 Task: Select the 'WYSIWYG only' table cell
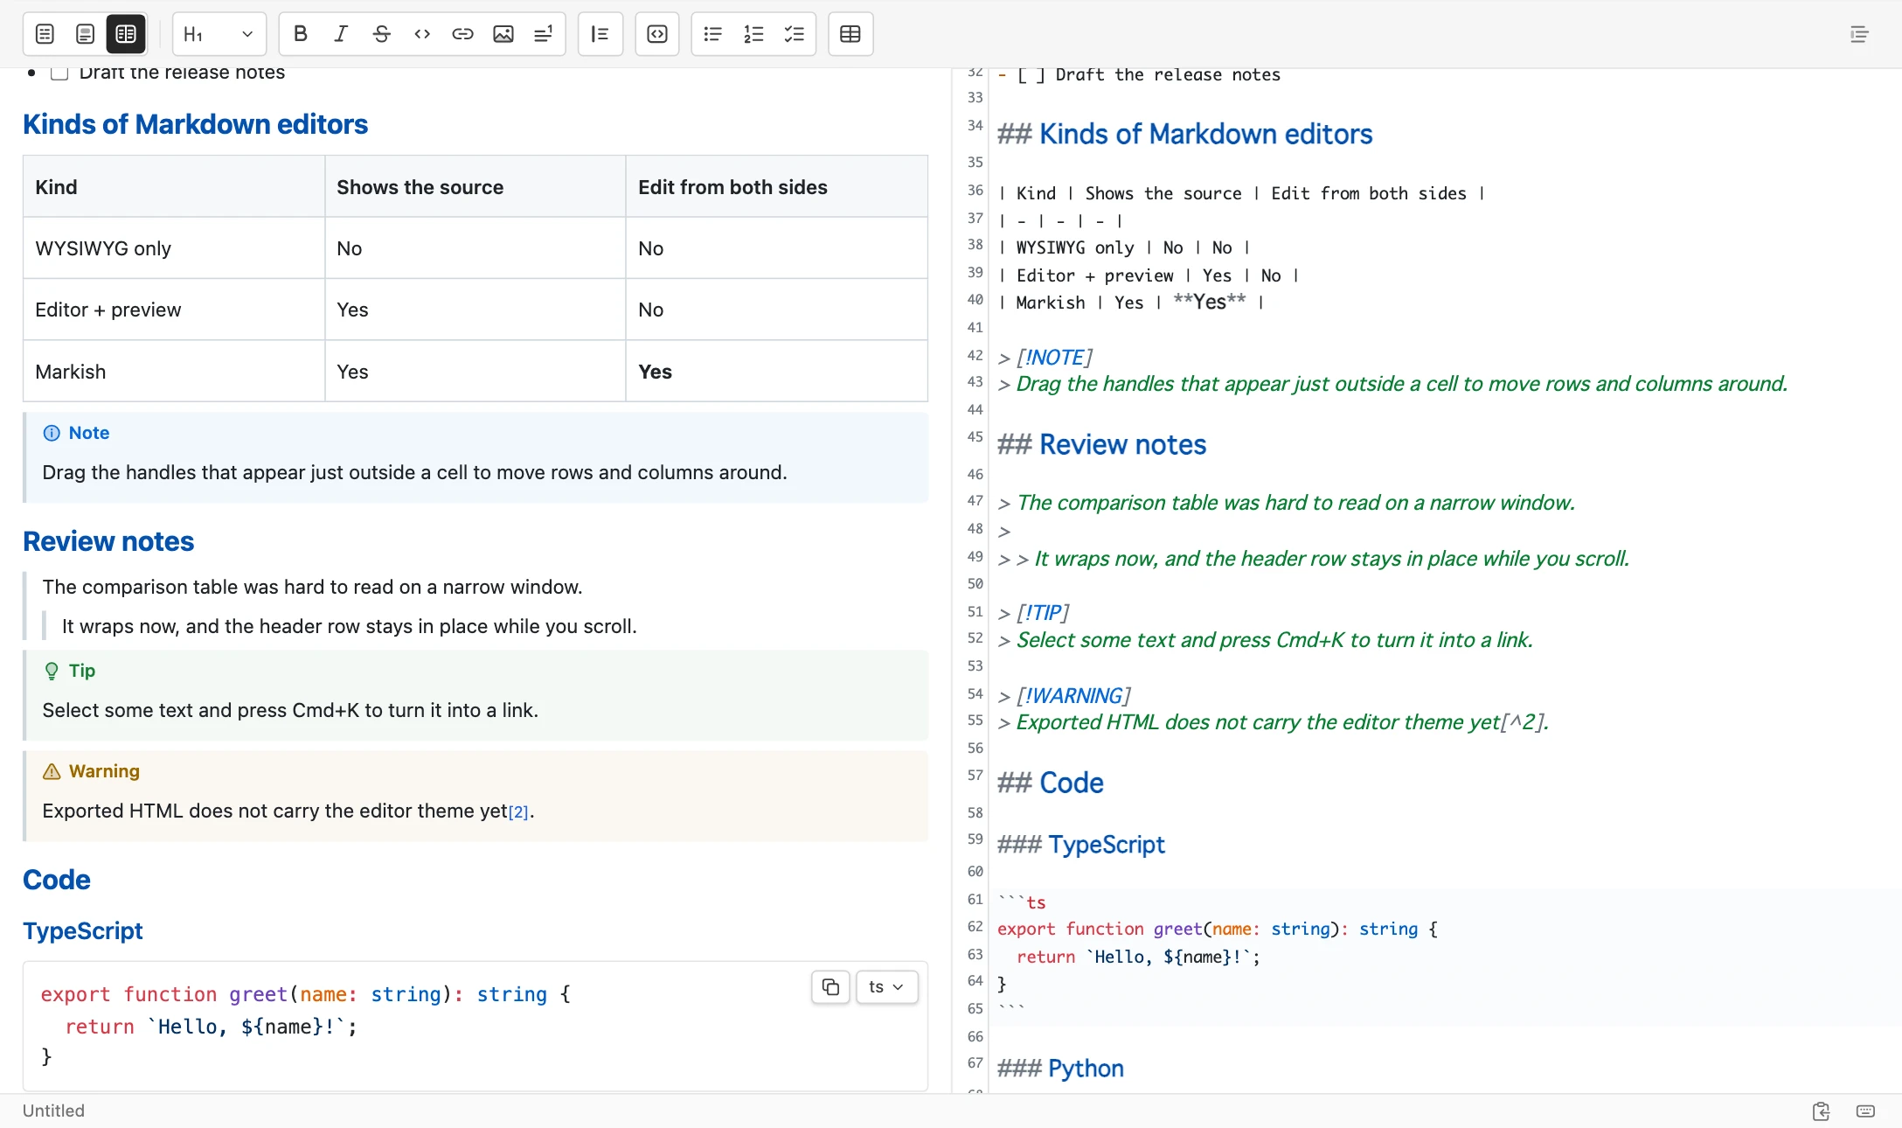[x=174, y=248]
